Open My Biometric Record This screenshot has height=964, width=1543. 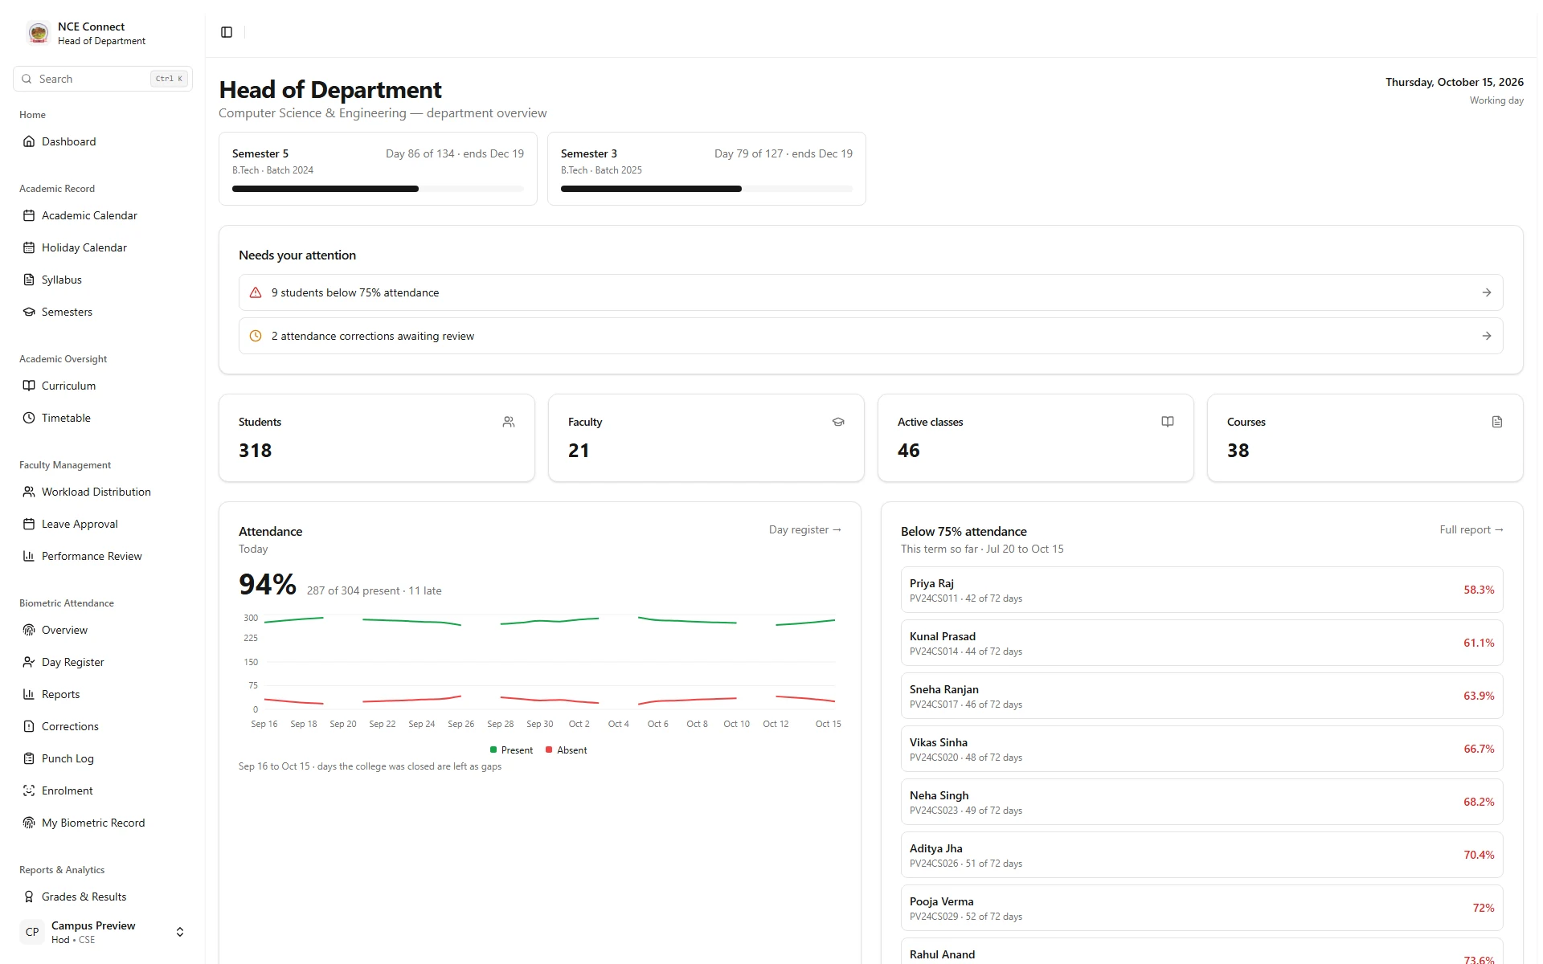tap(103, 823)
